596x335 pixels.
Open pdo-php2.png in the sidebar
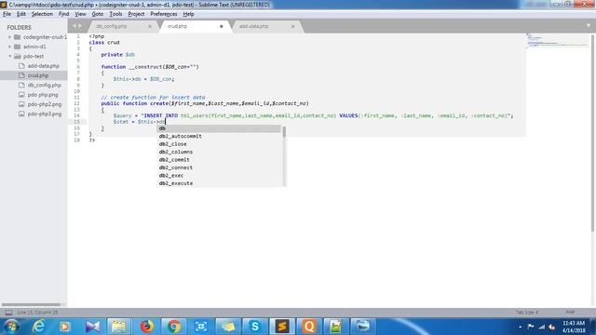click(x=44, y=104)
